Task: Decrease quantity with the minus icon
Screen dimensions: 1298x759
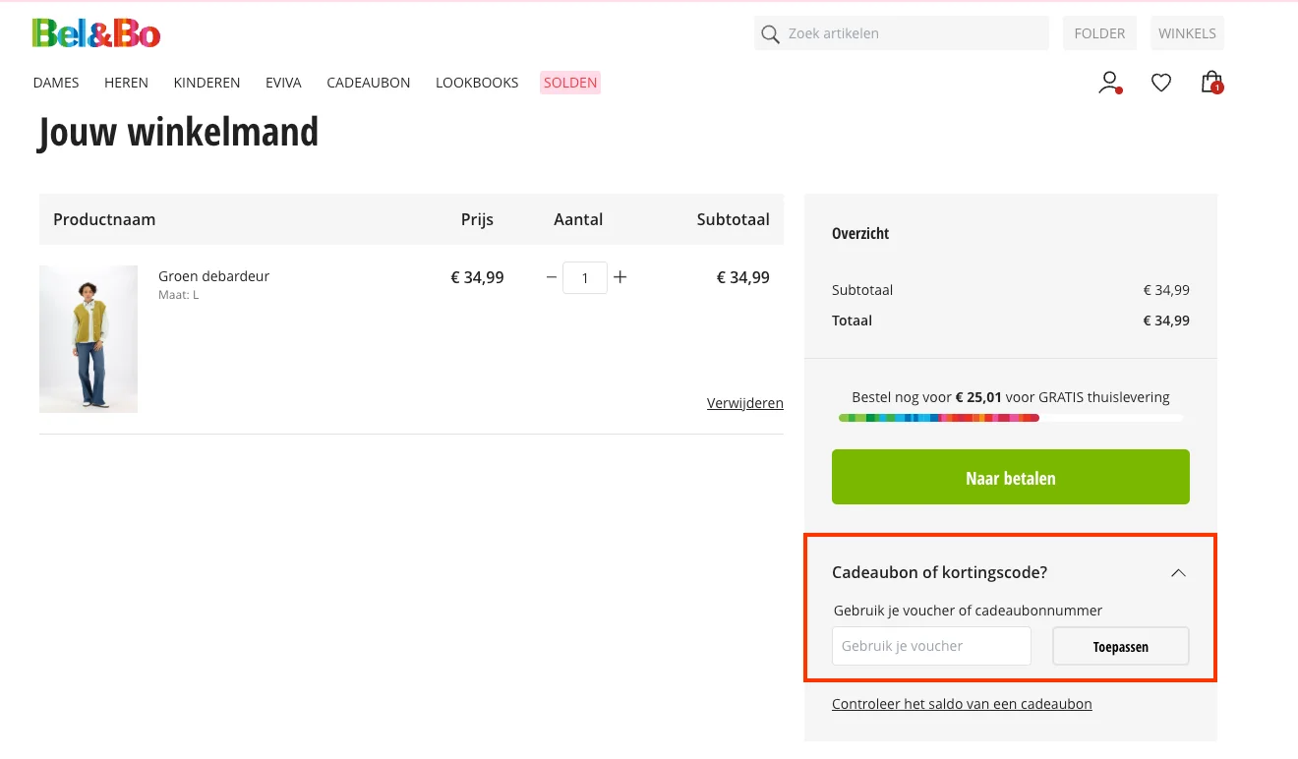Action: tap(551, 277)
